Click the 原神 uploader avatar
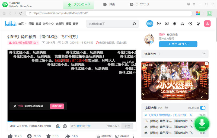217x138 pixels. [149, 39]
